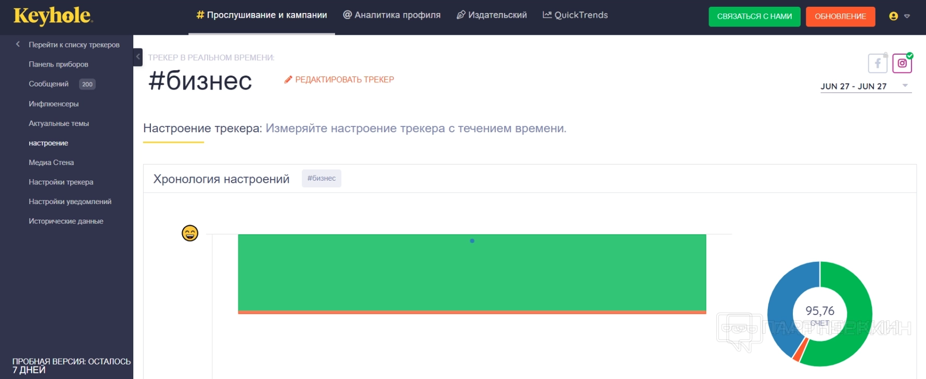Go back via Перейти к списку трекеров
The height and width of the screenshot is (379, 926).
(74, 45)
